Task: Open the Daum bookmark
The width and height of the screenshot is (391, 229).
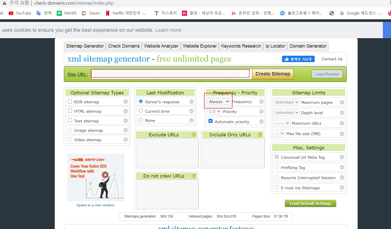Action: click(91, 13)
